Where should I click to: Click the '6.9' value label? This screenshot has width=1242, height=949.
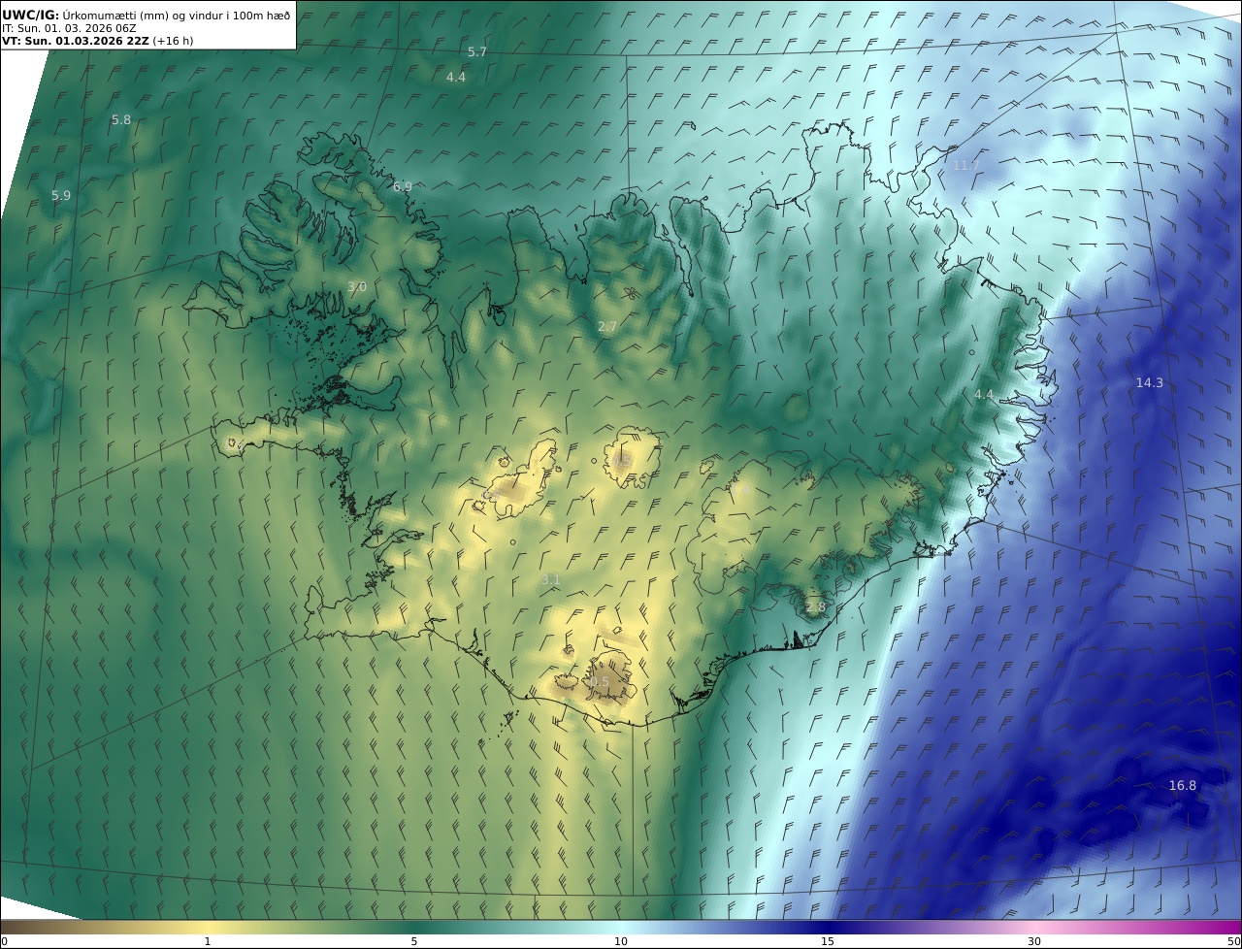pos(403,186)
